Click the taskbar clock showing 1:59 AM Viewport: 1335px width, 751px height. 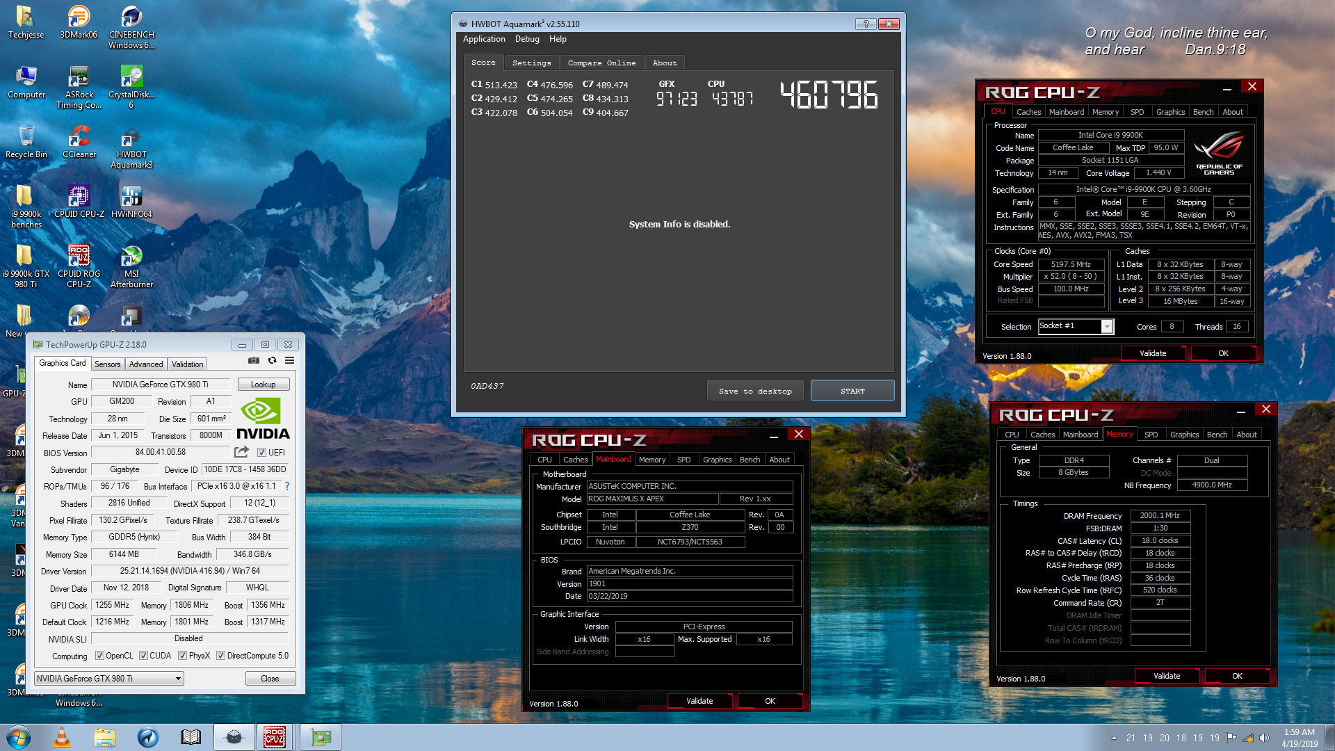pyautogui.click(x=1299, y=737)
